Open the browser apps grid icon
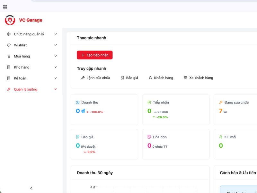 (5, 6)
